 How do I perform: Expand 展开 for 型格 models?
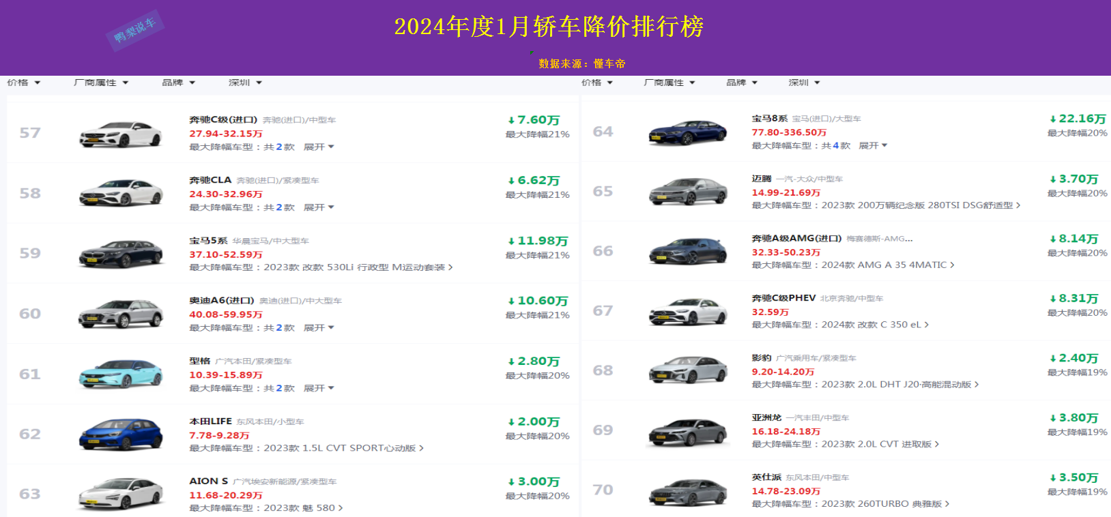tap(318, 388)
